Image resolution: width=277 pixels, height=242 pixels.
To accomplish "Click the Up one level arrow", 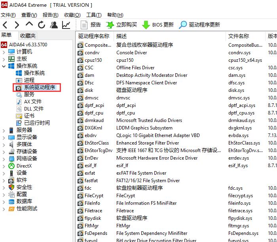I will coord(29,24).
